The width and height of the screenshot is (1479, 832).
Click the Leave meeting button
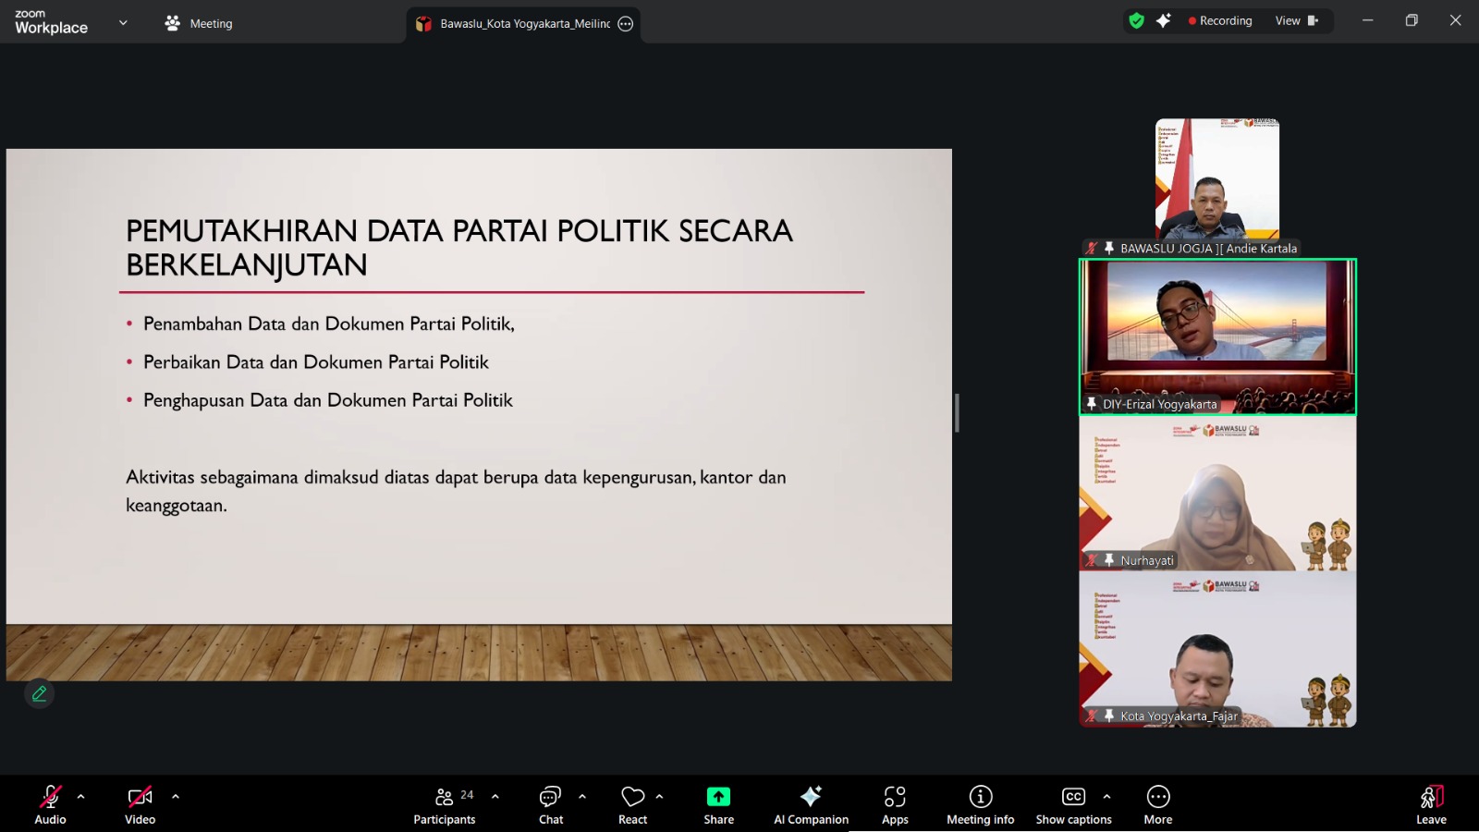(x=1430, y=802)
